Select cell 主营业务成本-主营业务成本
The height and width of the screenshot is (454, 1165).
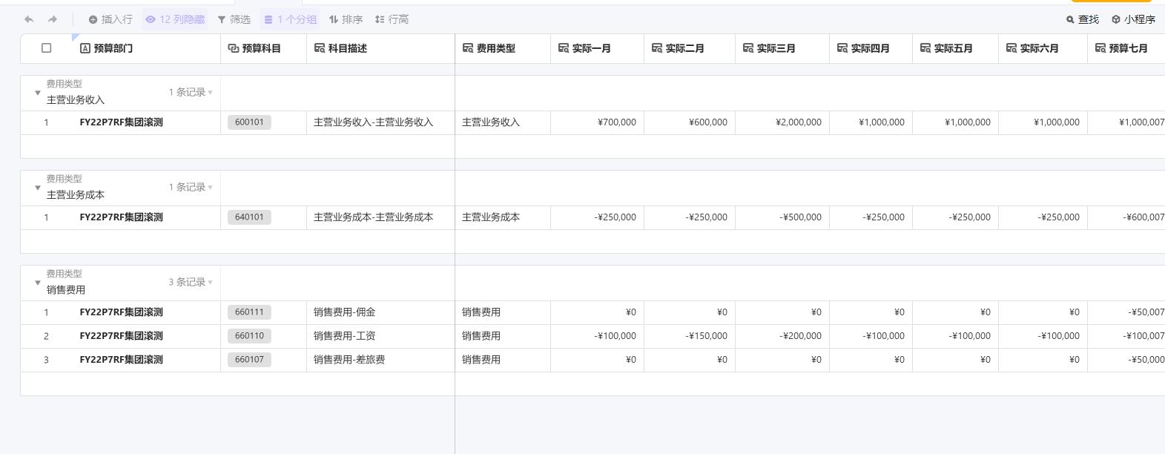(x=380, y=217)
